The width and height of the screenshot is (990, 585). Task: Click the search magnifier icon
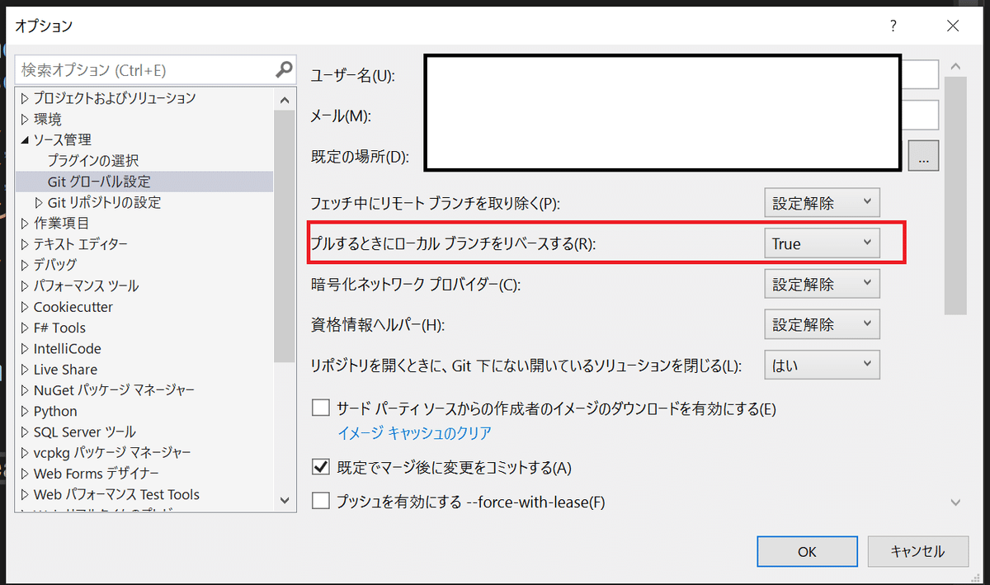click(x=284, y=70)
